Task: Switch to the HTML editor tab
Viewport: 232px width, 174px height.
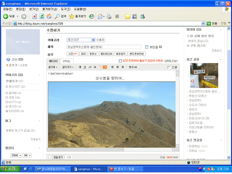Action: (x=67, y=61)
